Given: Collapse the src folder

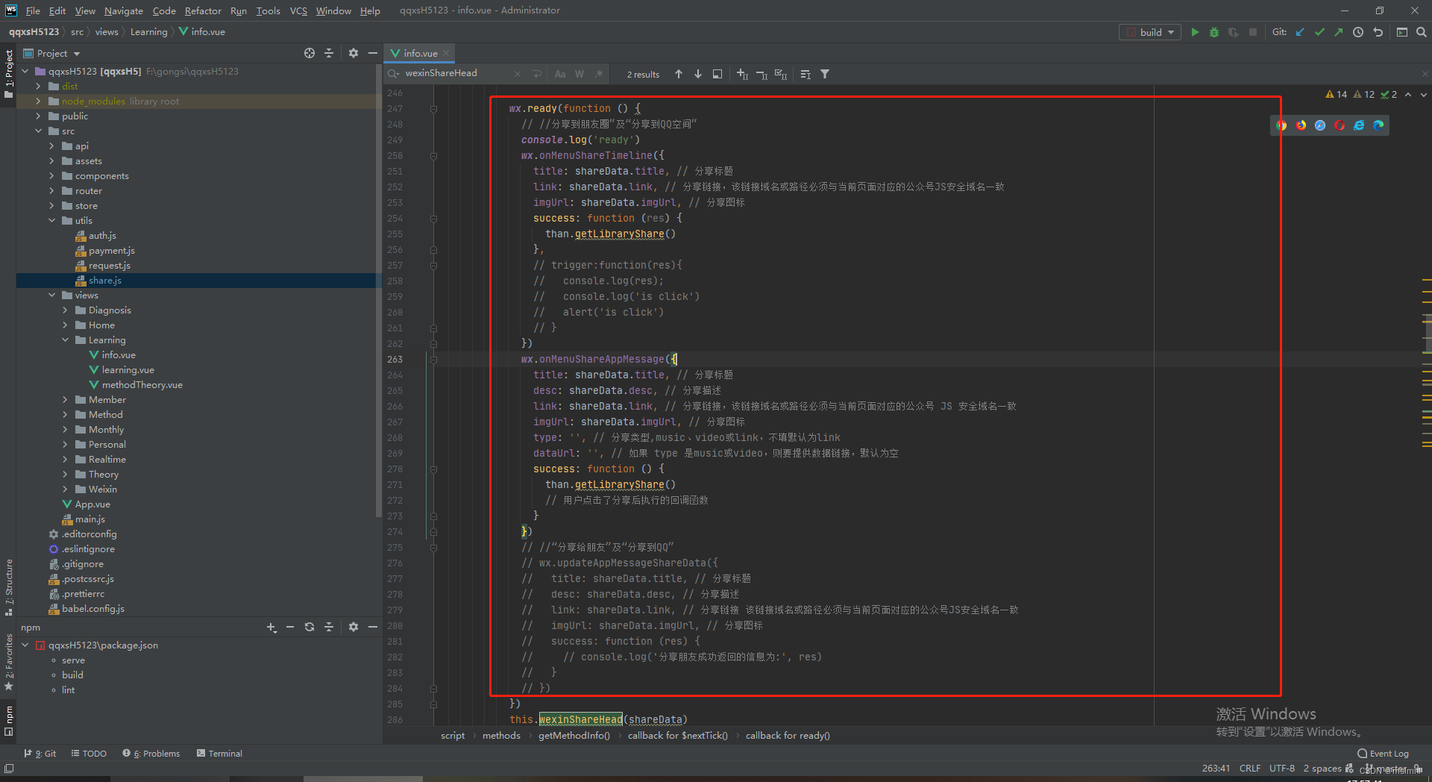Looking at the screenshot, I should 39,131.
